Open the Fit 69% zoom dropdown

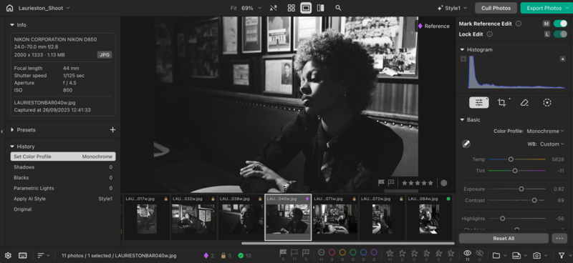click(x=246, y=8)
